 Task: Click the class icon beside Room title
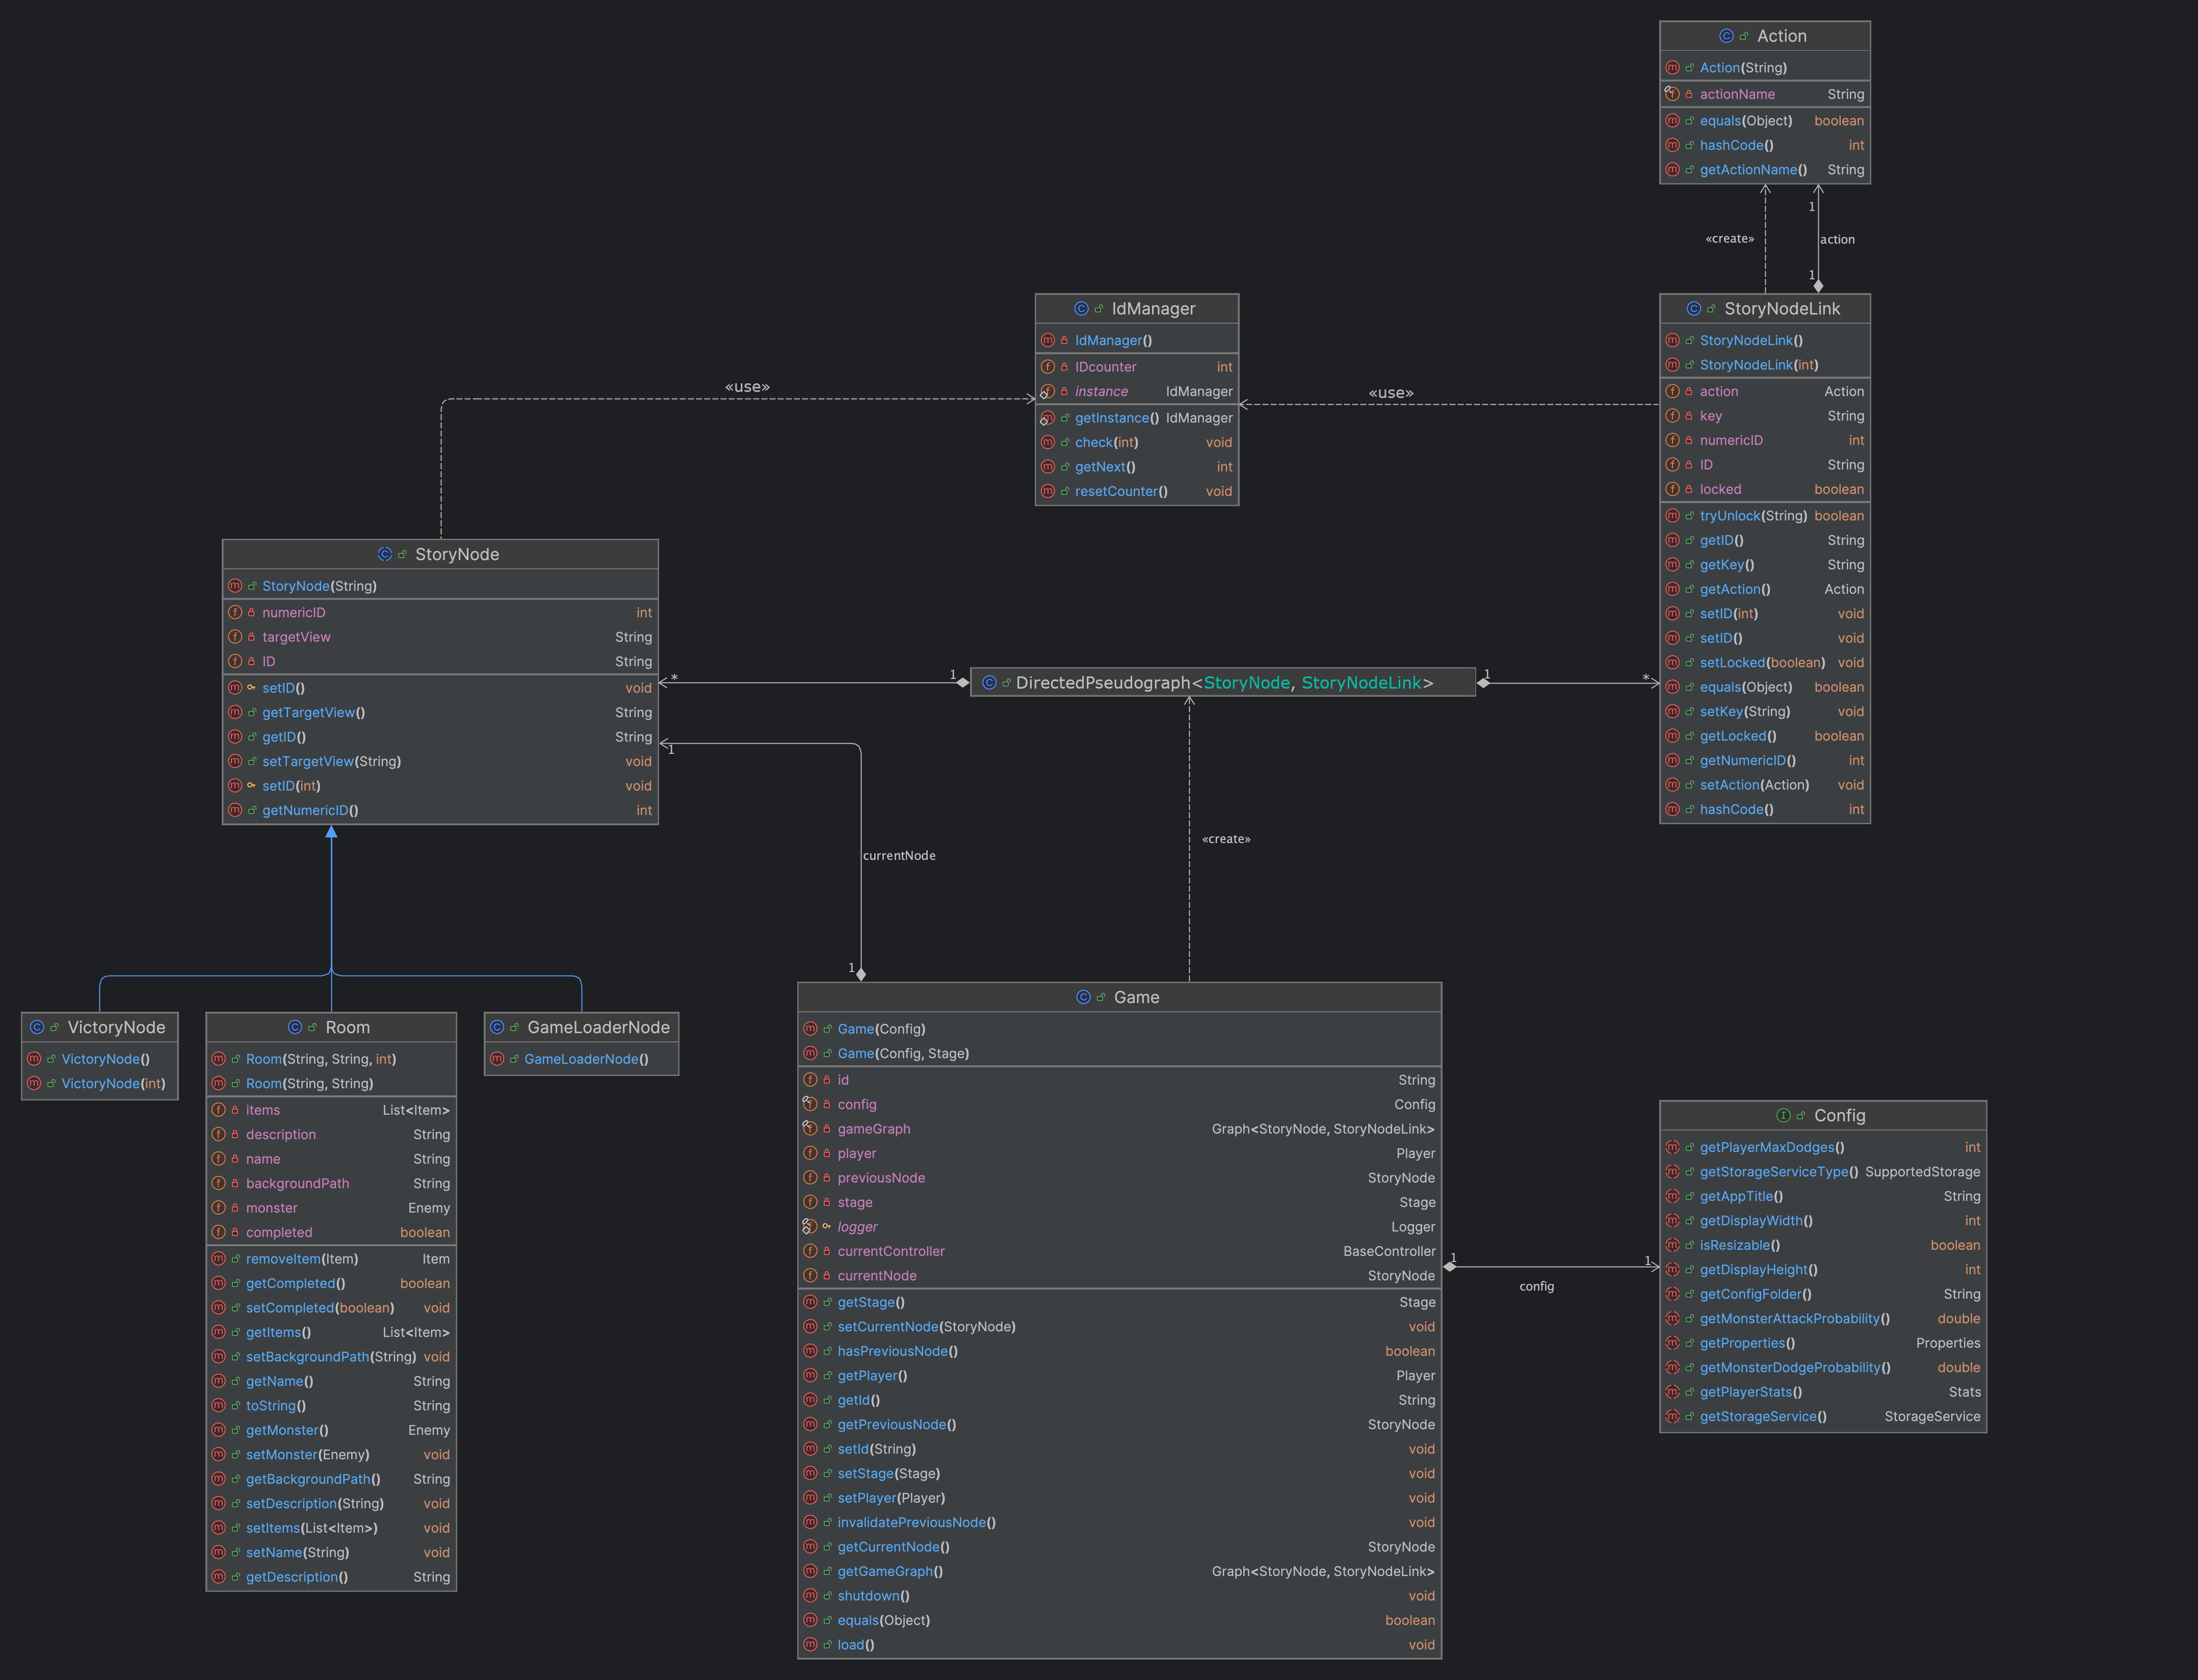pyautogui.click(x=294, y=1027)
